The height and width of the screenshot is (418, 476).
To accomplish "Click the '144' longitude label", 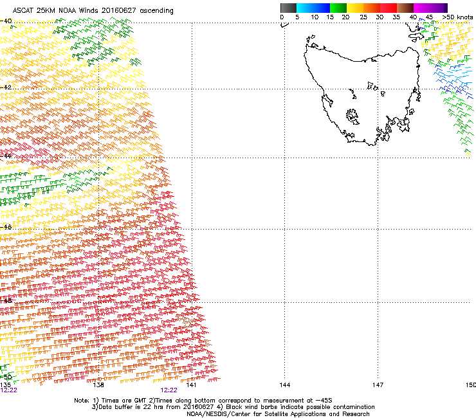I will pyautogui.click(x=284, y=385).
